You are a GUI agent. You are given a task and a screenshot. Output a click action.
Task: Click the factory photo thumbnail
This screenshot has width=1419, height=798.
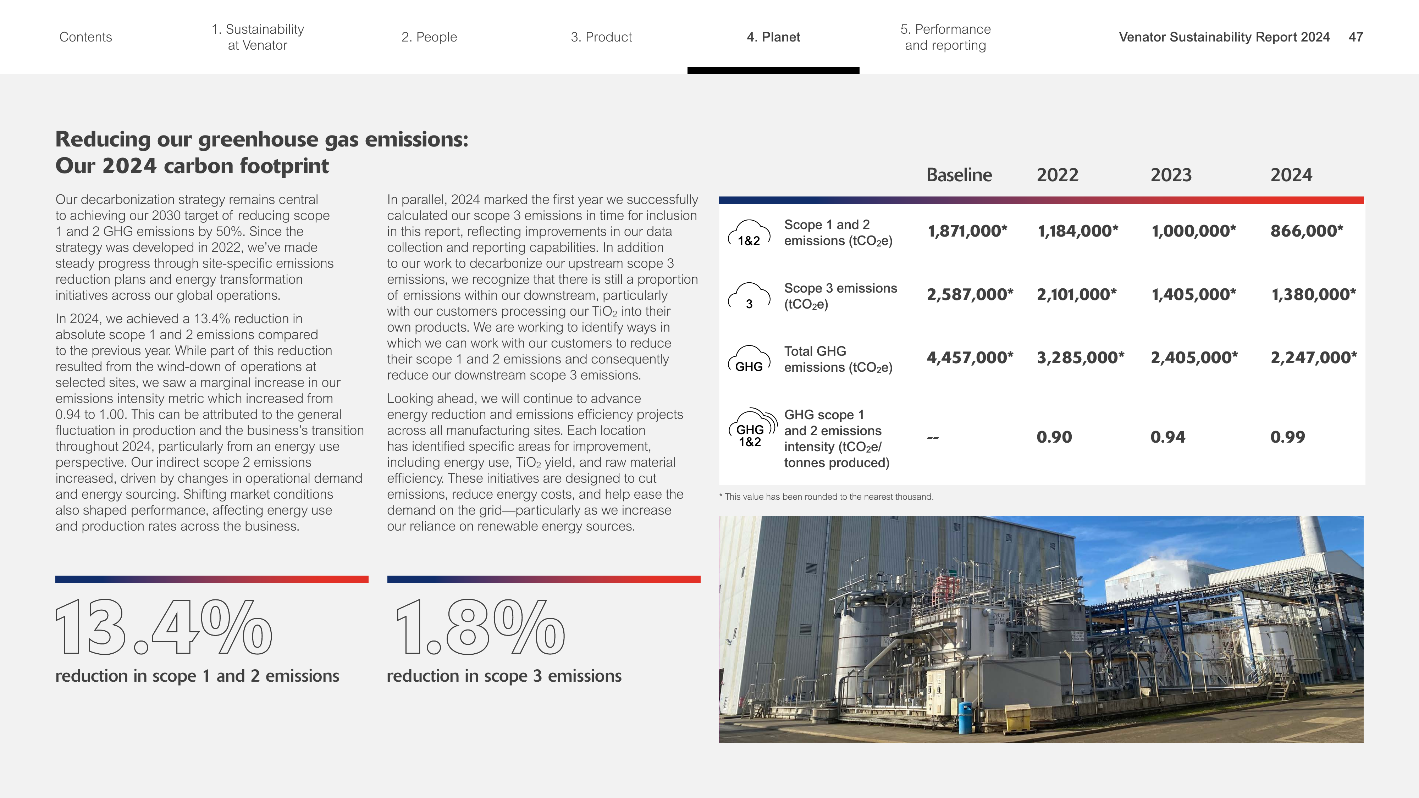(x=1041, y=629)
